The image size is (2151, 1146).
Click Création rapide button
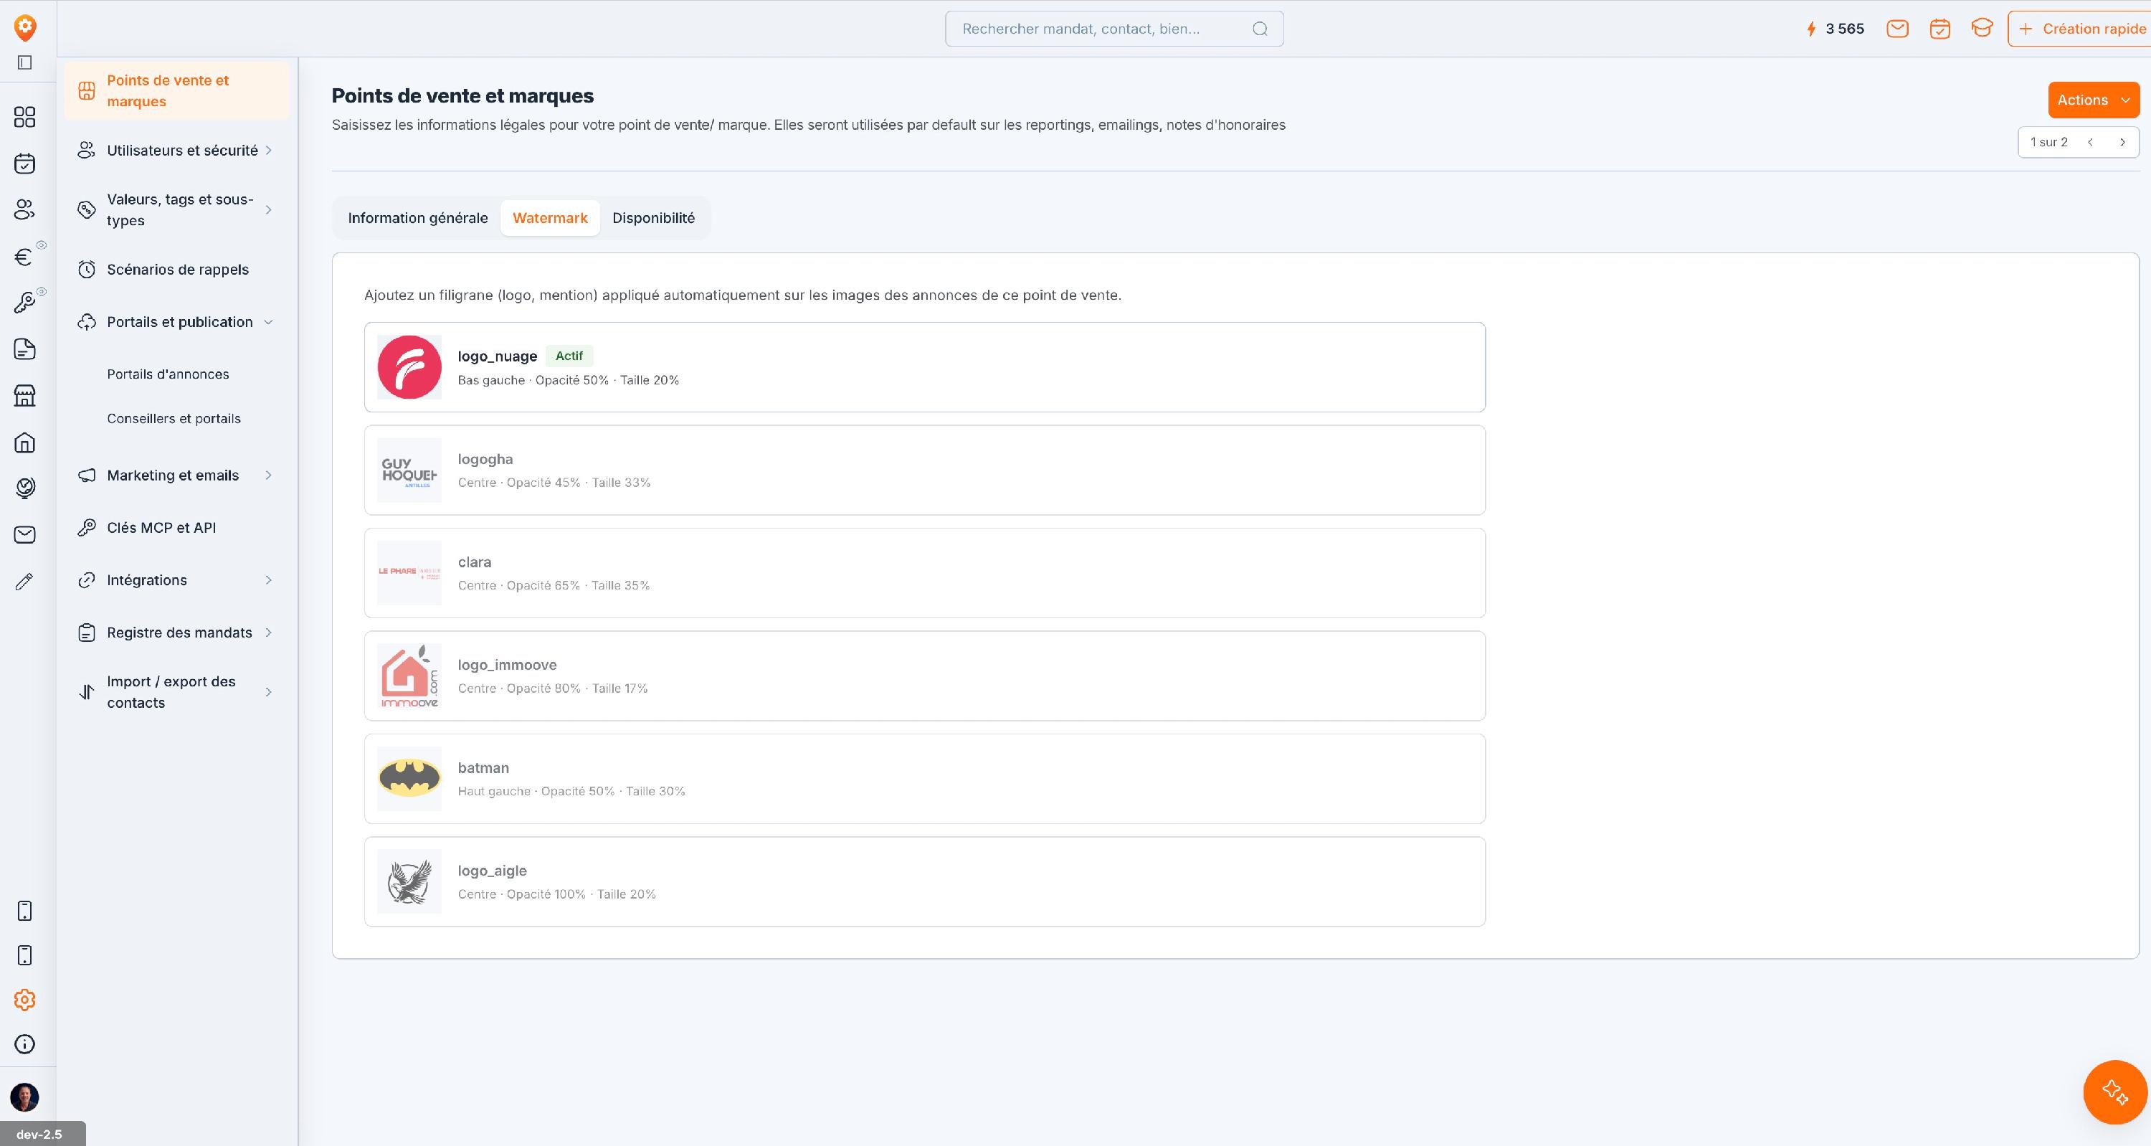tap(2079, 29)
